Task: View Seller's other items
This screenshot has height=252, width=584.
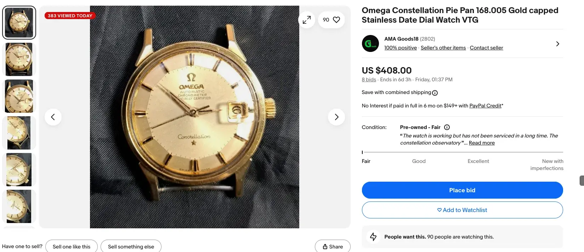Action: 443,48
